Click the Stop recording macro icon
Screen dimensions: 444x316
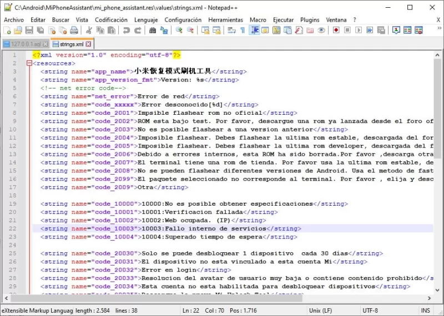point(347,30)
